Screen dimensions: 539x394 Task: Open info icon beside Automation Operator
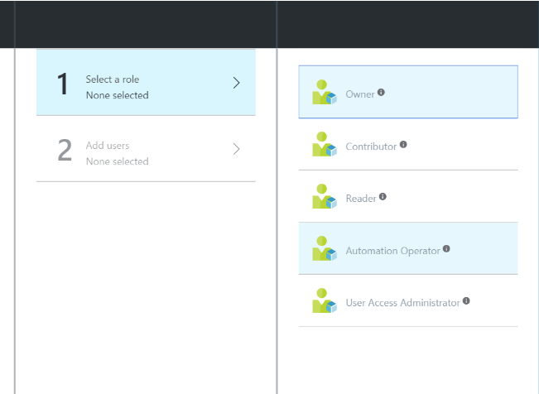(x=446, y=248)
